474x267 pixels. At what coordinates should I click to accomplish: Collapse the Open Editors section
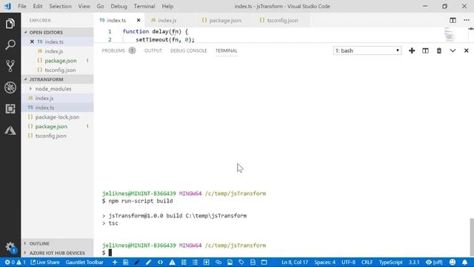click(x=58, y=33)
